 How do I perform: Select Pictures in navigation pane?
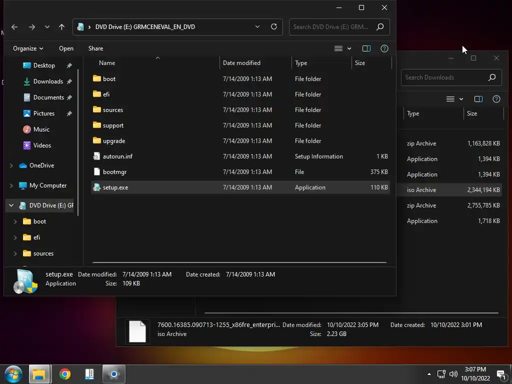click(44, 113)
